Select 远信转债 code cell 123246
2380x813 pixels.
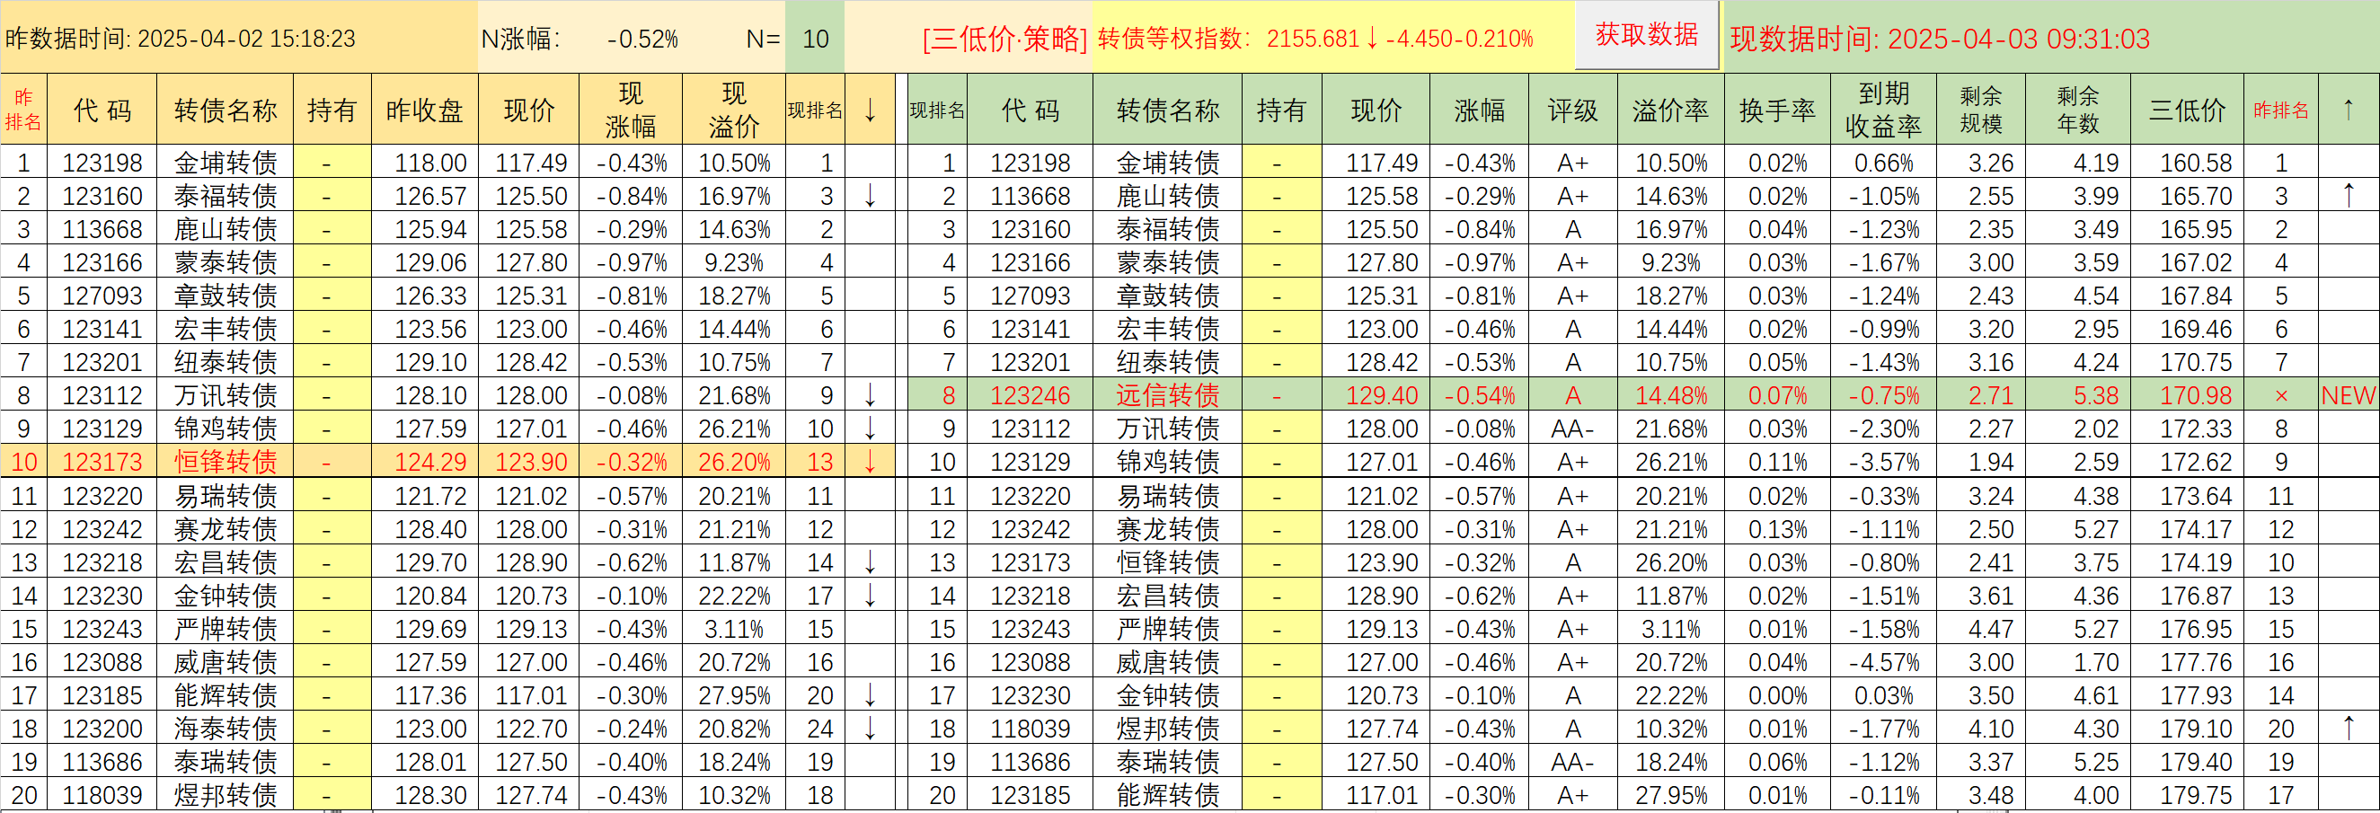(1030, 395)
